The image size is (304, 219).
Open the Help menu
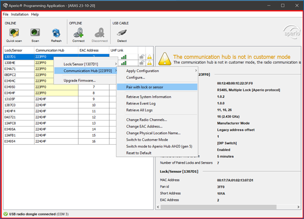click(35, 15)
